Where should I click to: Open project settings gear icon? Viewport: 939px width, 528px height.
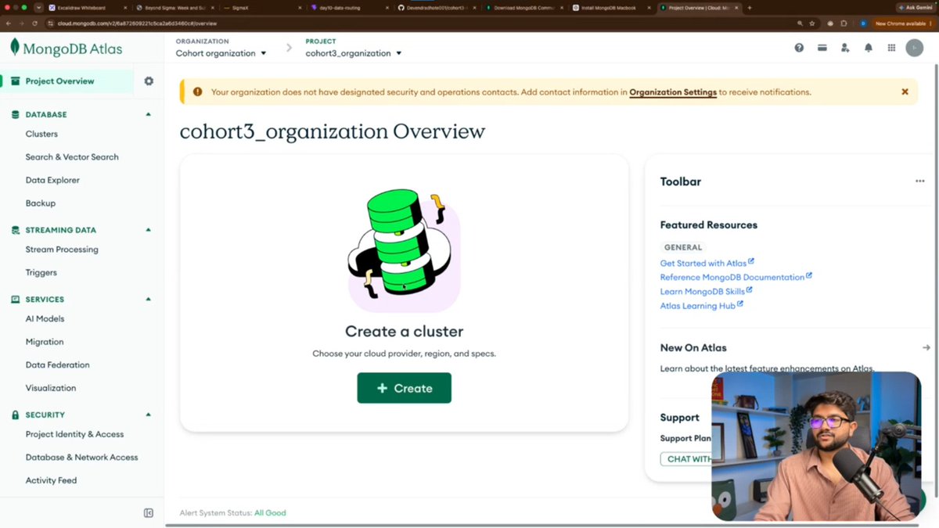tap(149, 81)
